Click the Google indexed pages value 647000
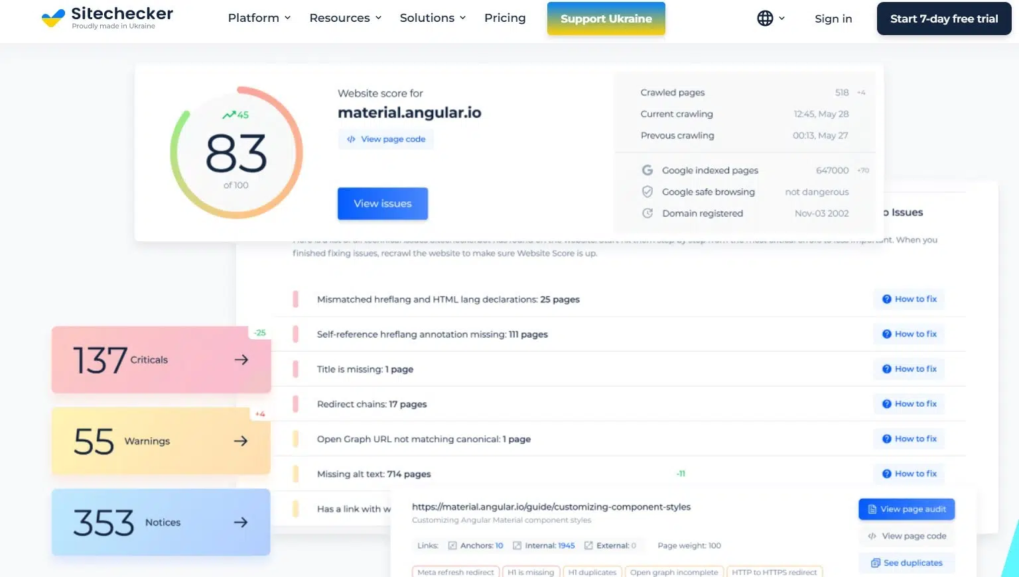 point(832,170)
